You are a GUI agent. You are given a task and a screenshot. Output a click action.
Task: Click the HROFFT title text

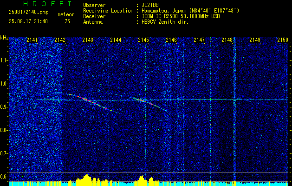[48, 4]
